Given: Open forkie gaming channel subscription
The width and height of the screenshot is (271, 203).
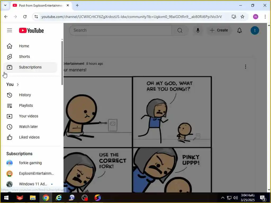Looking at the screenshot, I should pyautogui.click(x=30, y=163).
